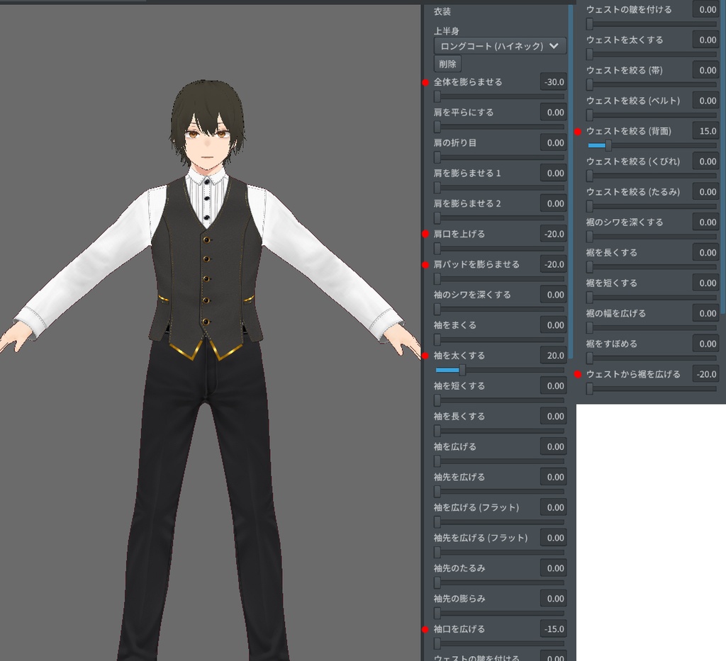
Task: Click the 袖口を広げる value field -15.0
Action: 553,629
